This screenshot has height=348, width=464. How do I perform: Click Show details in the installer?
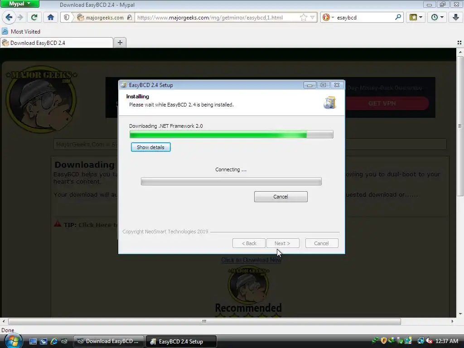pos(150,147)
